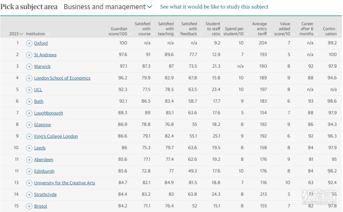Select Warwick's Guardian score 97.1
This screenshot has height=212, width=343.
123,66
